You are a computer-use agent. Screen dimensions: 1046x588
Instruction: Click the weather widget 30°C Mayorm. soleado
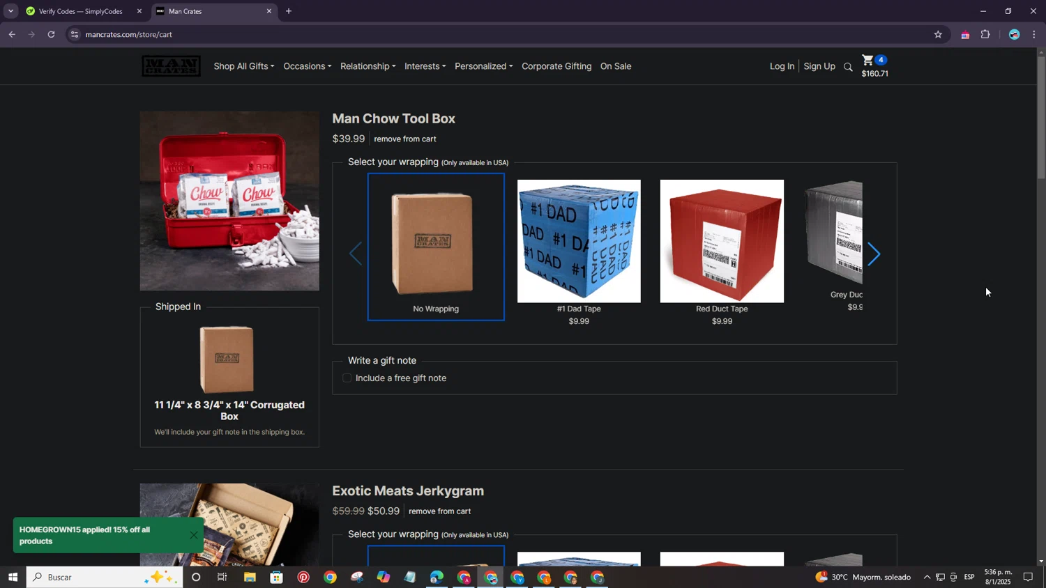(x=863, y=577)
